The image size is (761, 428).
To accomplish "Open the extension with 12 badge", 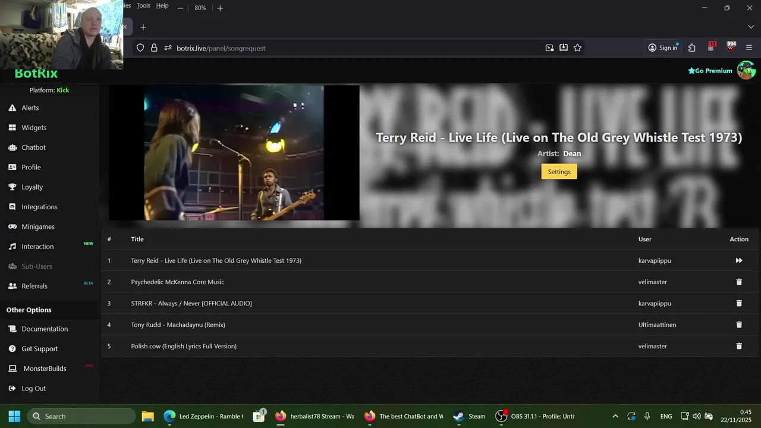I will click(711, 47).
